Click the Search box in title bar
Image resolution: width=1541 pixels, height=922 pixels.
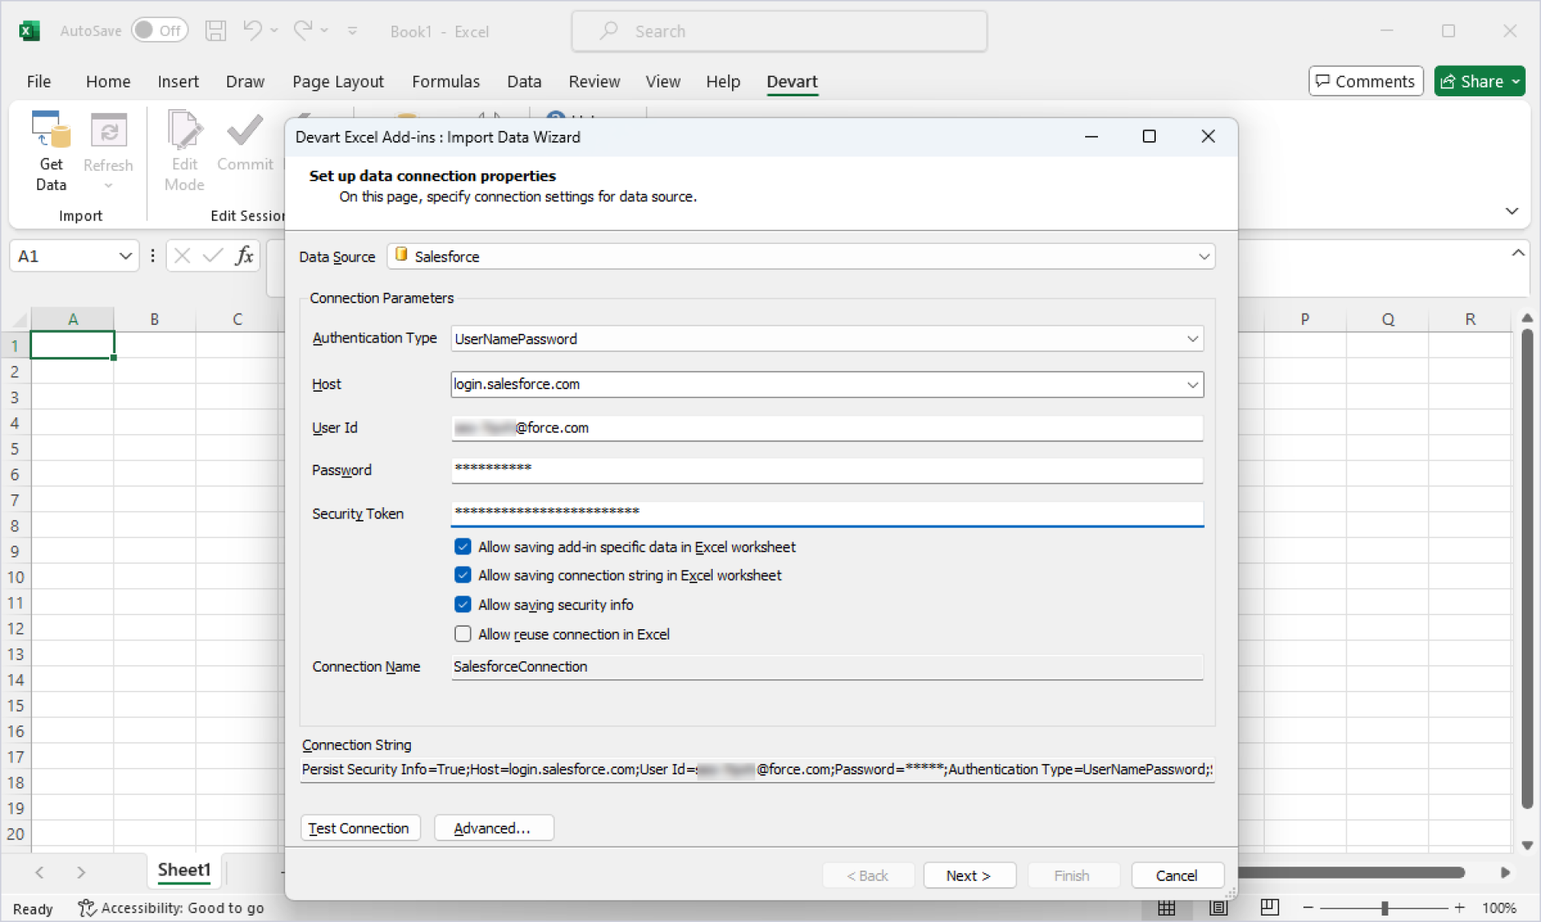point(779,31)
